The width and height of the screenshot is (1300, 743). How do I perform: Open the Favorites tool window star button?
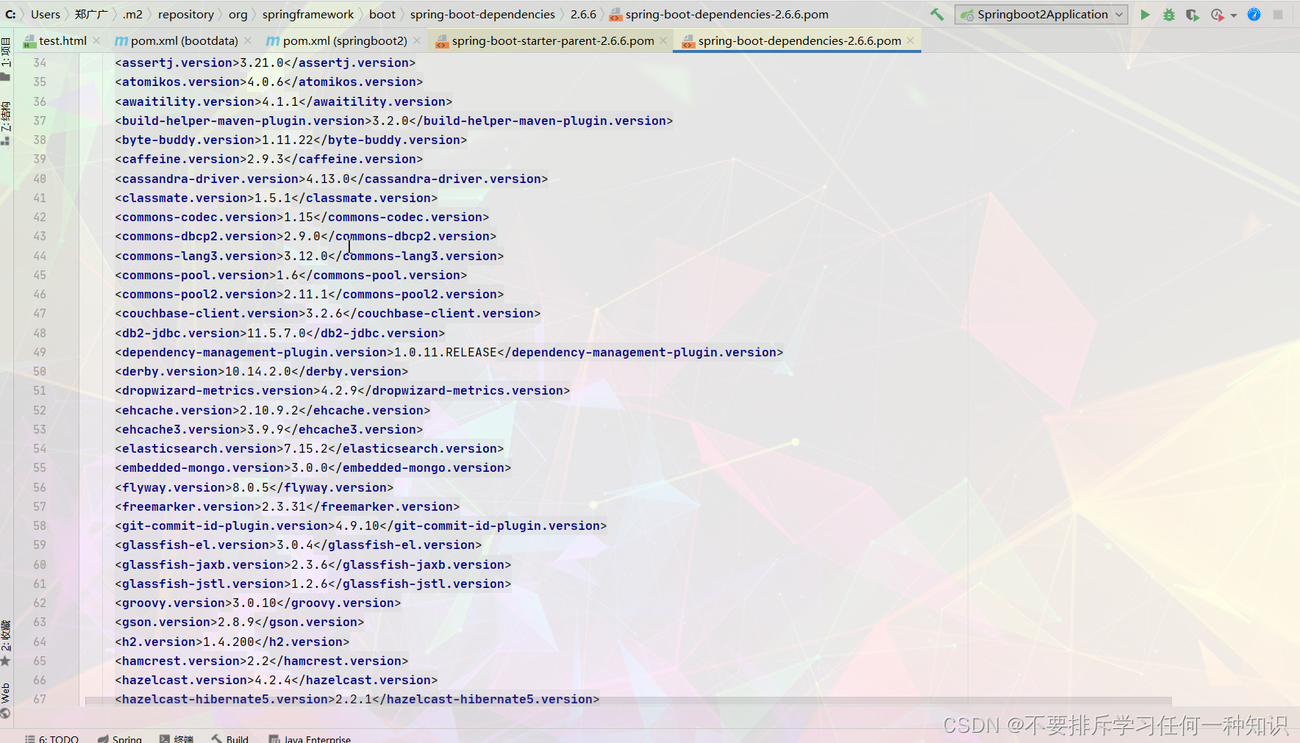6,643
